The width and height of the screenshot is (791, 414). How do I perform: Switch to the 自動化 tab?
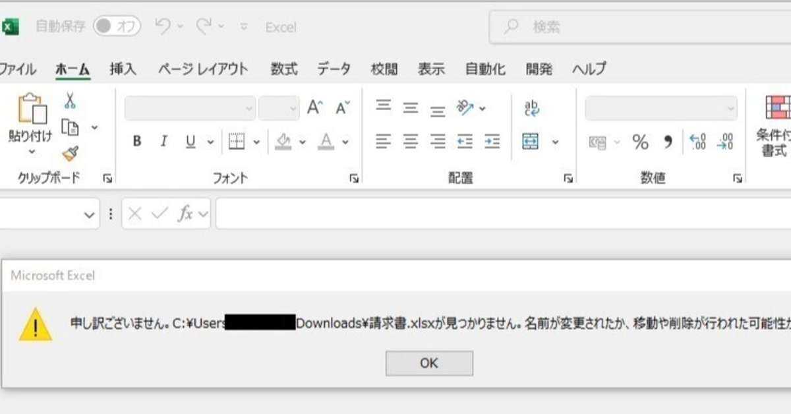485,69
